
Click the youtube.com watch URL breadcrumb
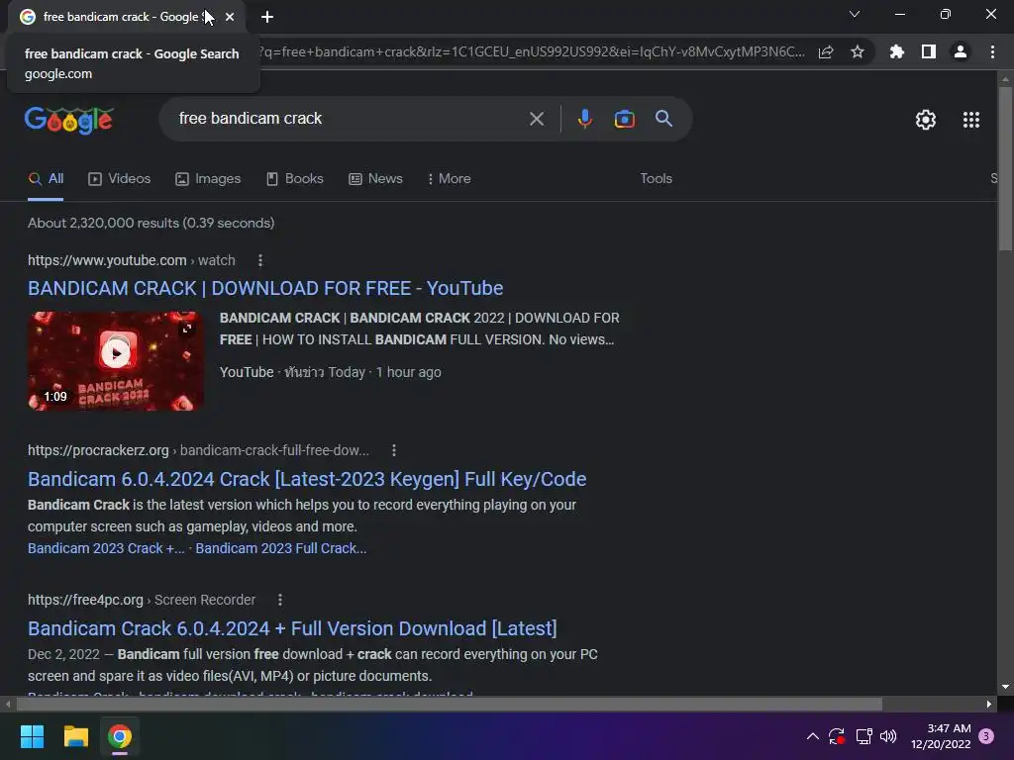click(132, 260)
